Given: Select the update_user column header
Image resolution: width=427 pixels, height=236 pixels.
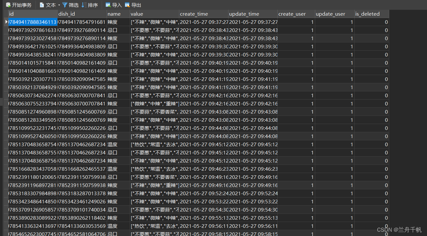Looking at the screenshot, I should pyautogui.click(x=335, y=14).
